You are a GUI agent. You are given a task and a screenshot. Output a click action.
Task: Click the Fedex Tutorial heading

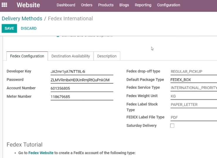pyautogui.click(x=25, y=145)
